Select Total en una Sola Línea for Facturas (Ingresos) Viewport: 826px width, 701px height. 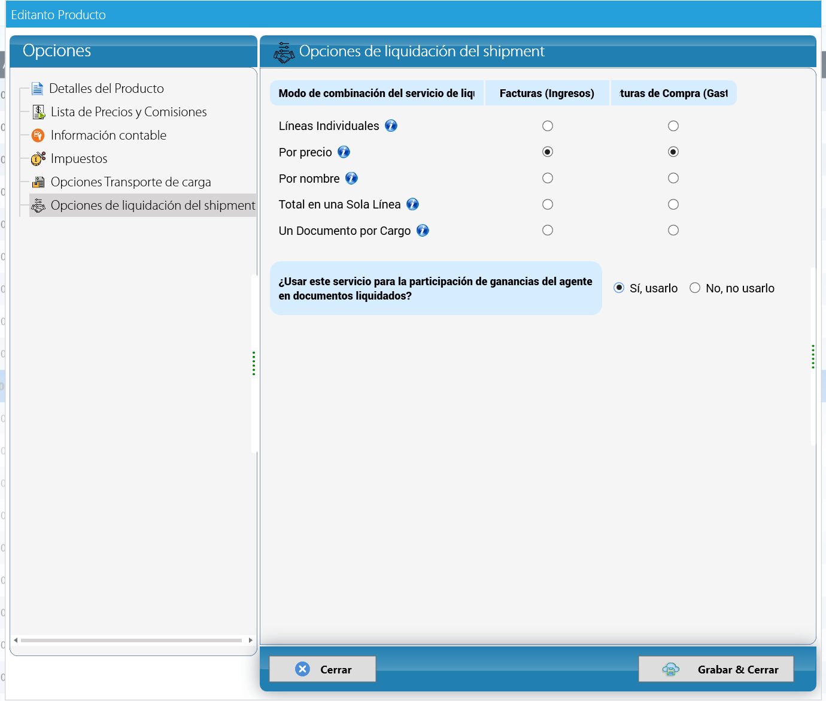[548, 204]
